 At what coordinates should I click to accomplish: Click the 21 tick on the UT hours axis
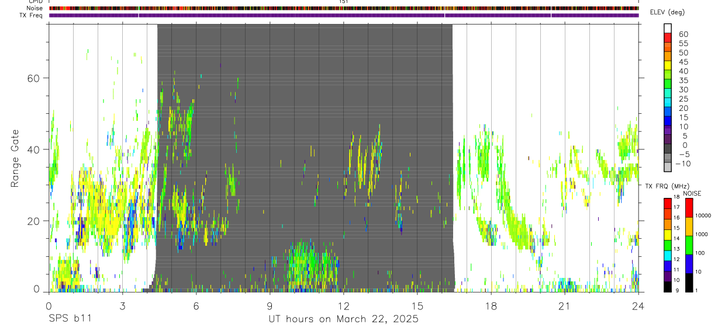click(x=564, y=306)
